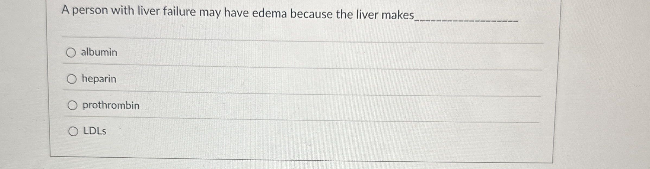Click the heparin answer label

(99, 79)
